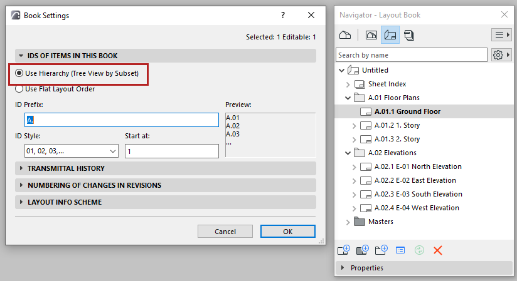Select Use Flat Layout Order option
517x281 pixels.
pos(19,89)
